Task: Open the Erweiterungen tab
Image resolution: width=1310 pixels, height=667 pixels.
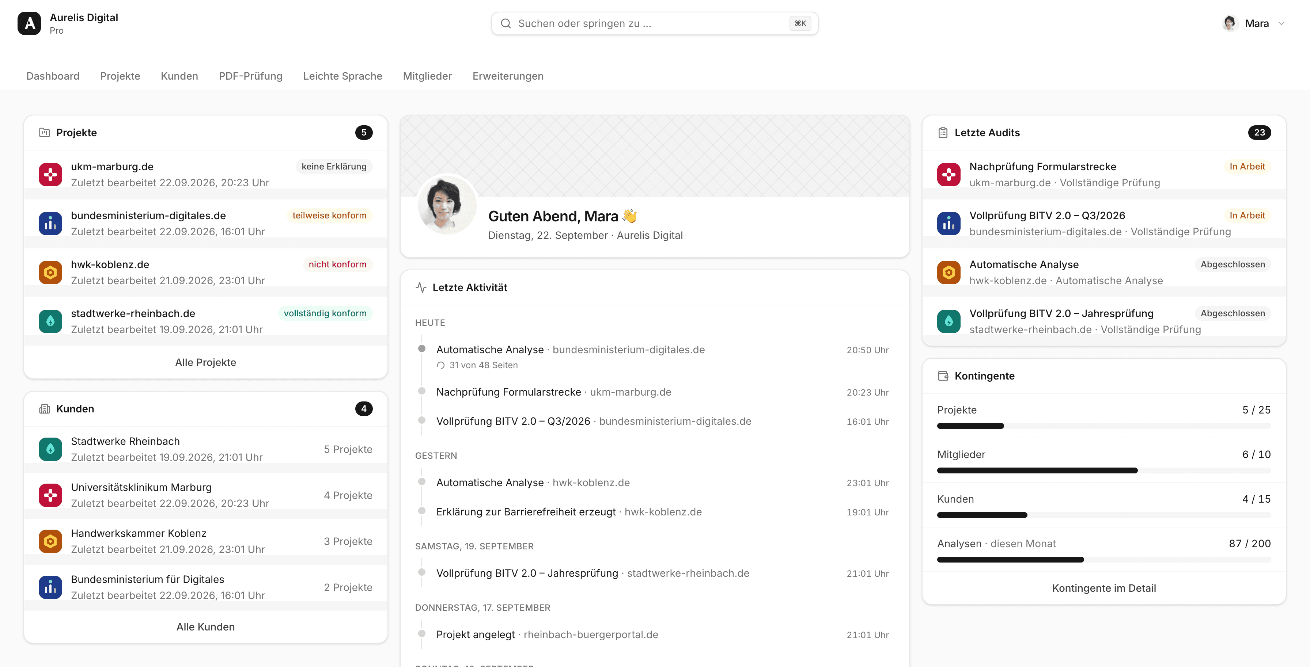Action: (x=508, y=76)
